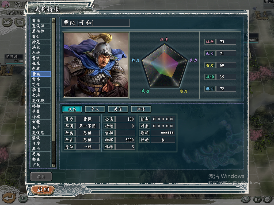Select 吕虔 in the officer list
Image resolution: width=274 pixels, height=205 pixels.
point(41,143)
